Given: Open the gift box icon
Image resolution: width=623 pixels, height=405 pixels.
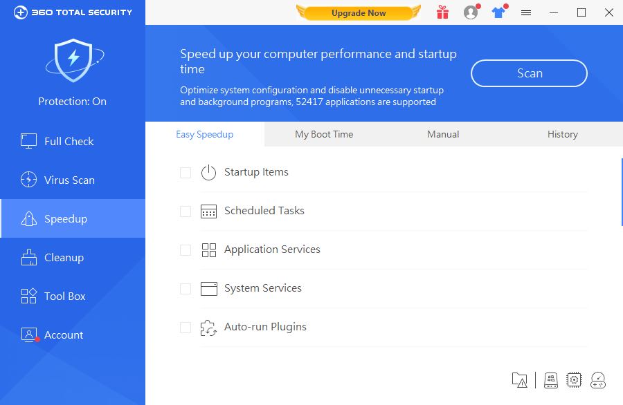Looking at the screenshot, I should click(x=442, y=12).
